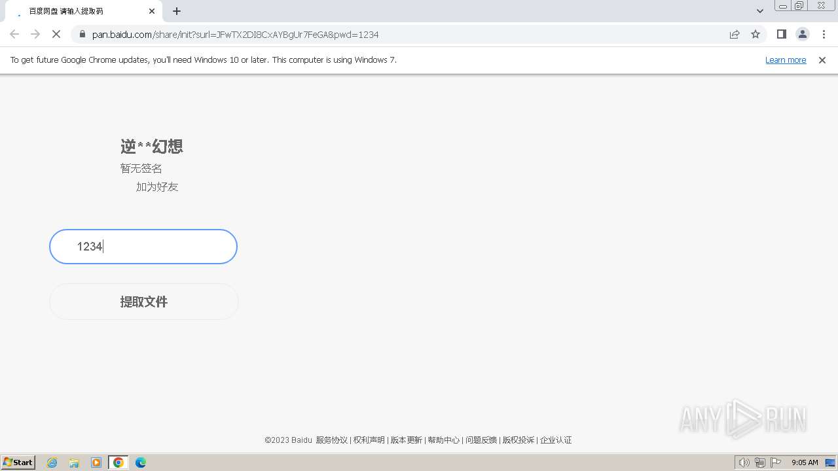The image size is (838, 471).
Task: Open Chrome profile menu
Action: point(802,34)
